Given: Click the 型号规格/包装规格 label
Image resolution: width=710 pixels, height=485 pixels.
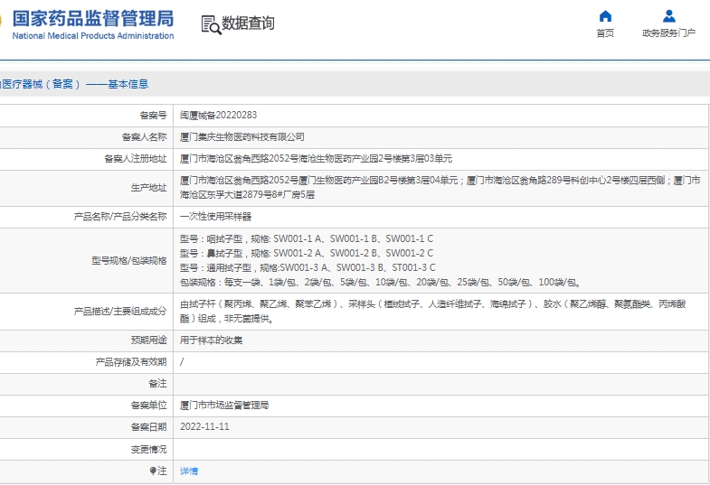Looking at the screenshot, I should (x=129, y=261).
